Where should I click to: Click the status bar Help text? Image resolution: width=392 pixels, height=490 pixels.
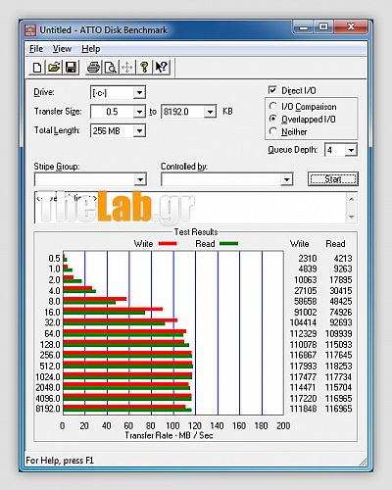[60, 461]
